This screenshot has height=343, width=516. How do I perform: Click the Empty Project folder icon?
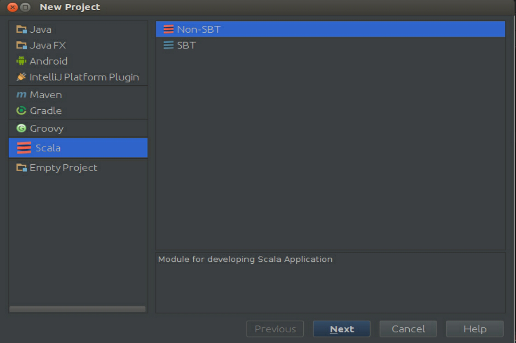(x=22, y=168)
